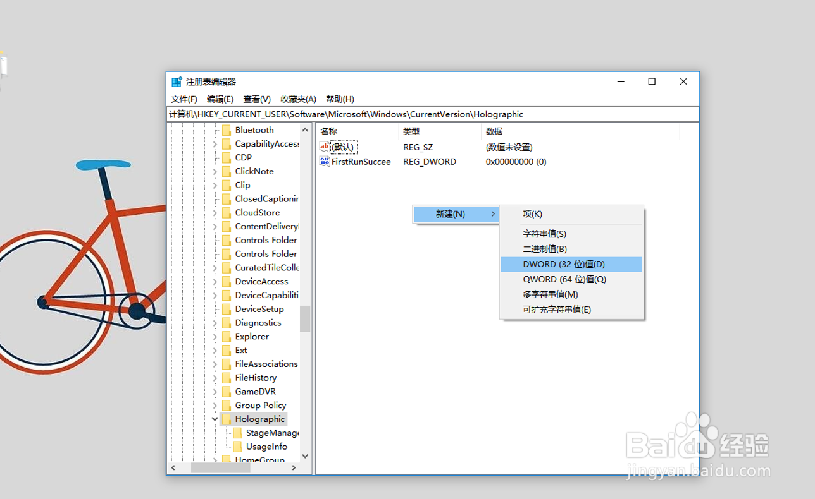Choose DWORD (32 位)值(D) from submenu

[x=571, y=264]
